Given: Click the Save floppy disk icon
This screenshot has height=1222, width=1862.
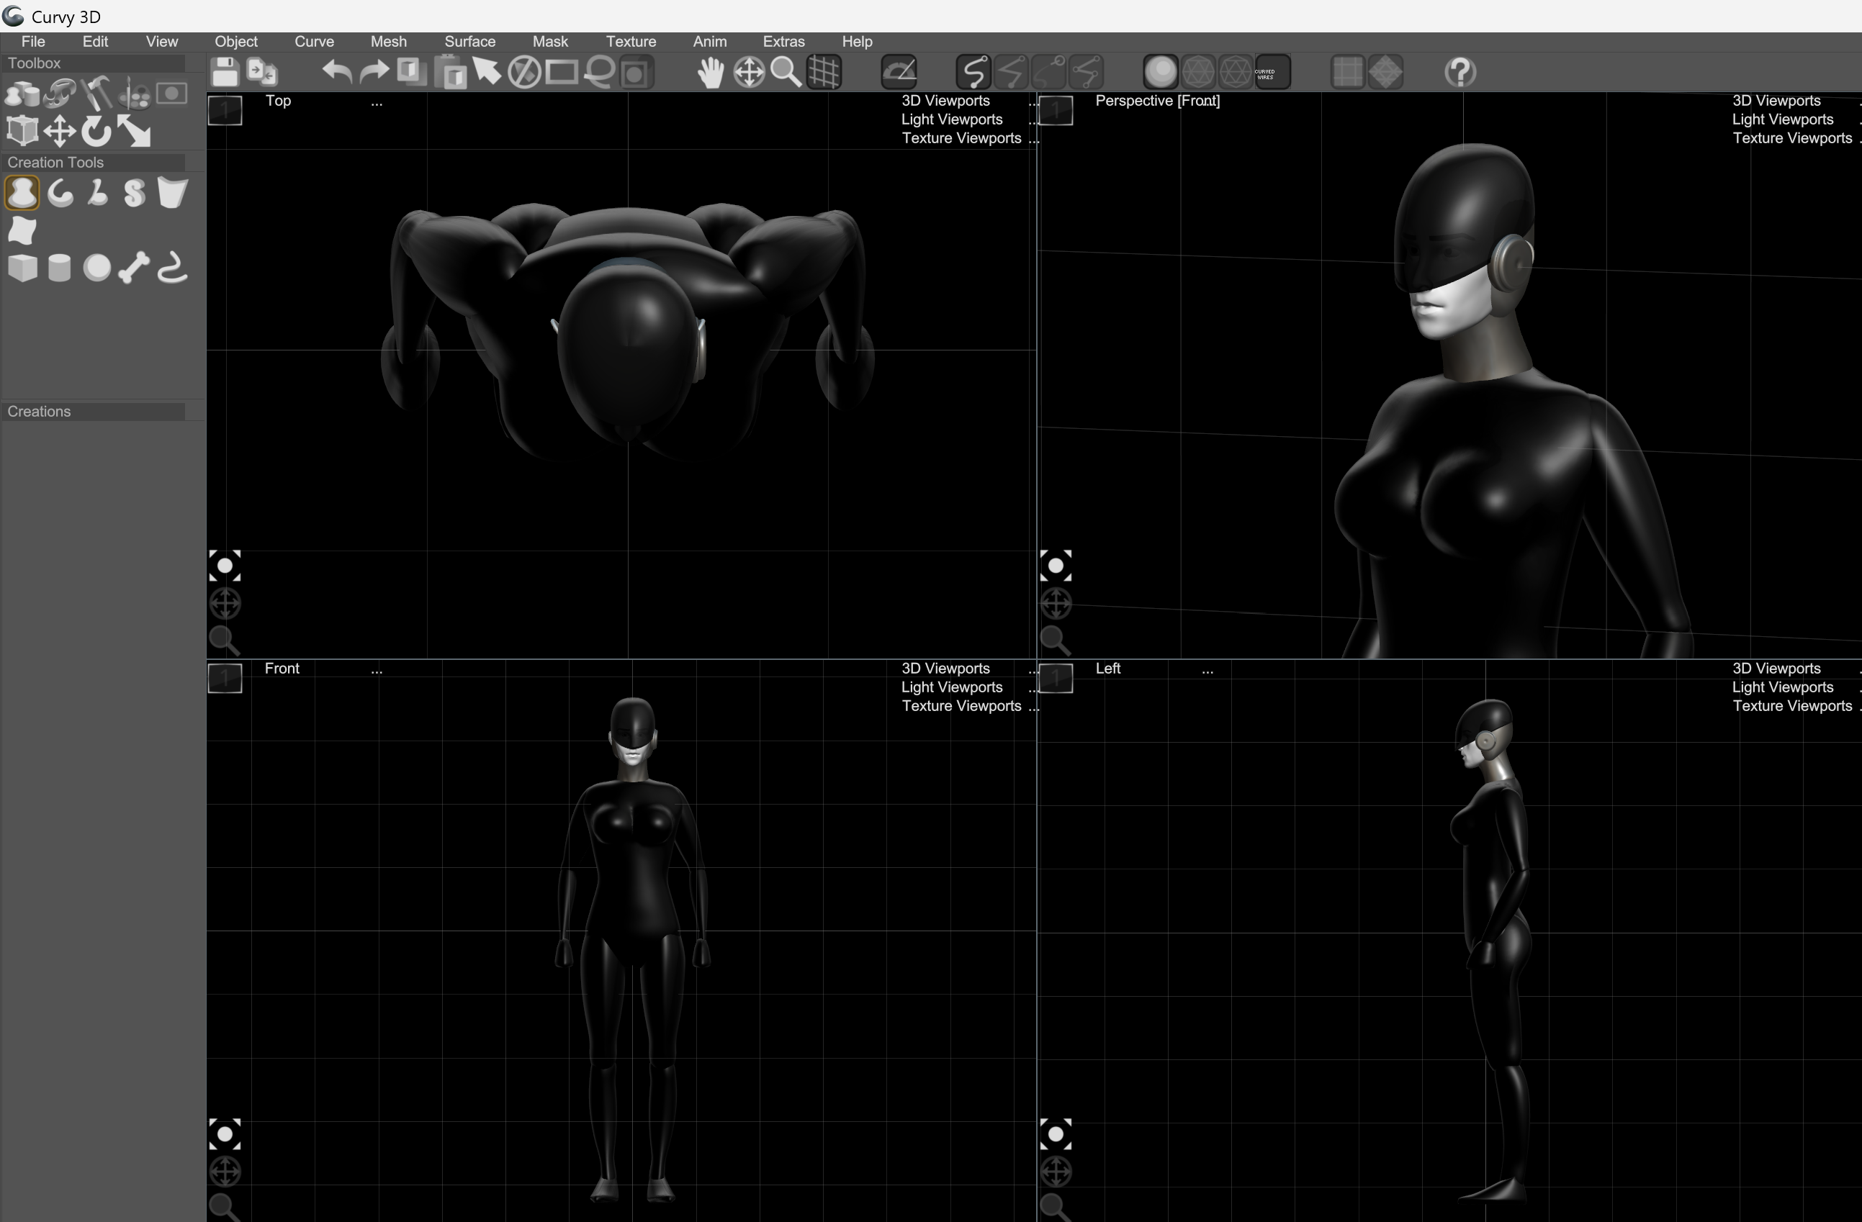Looking at the screenshot, I should point(225,73).
